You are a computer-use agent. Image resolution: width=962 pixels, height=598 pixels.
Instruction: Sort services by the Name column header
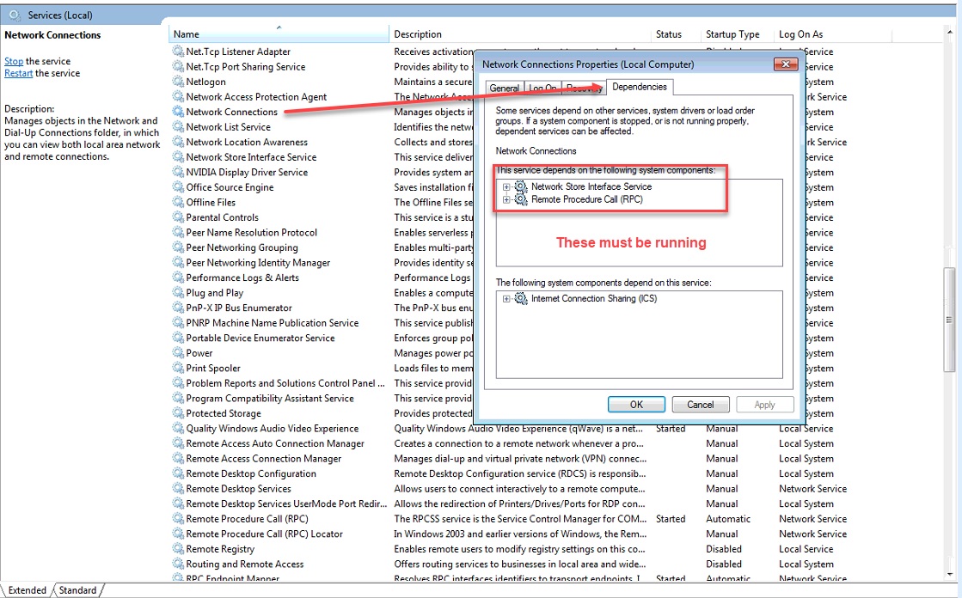pos(279,34)
